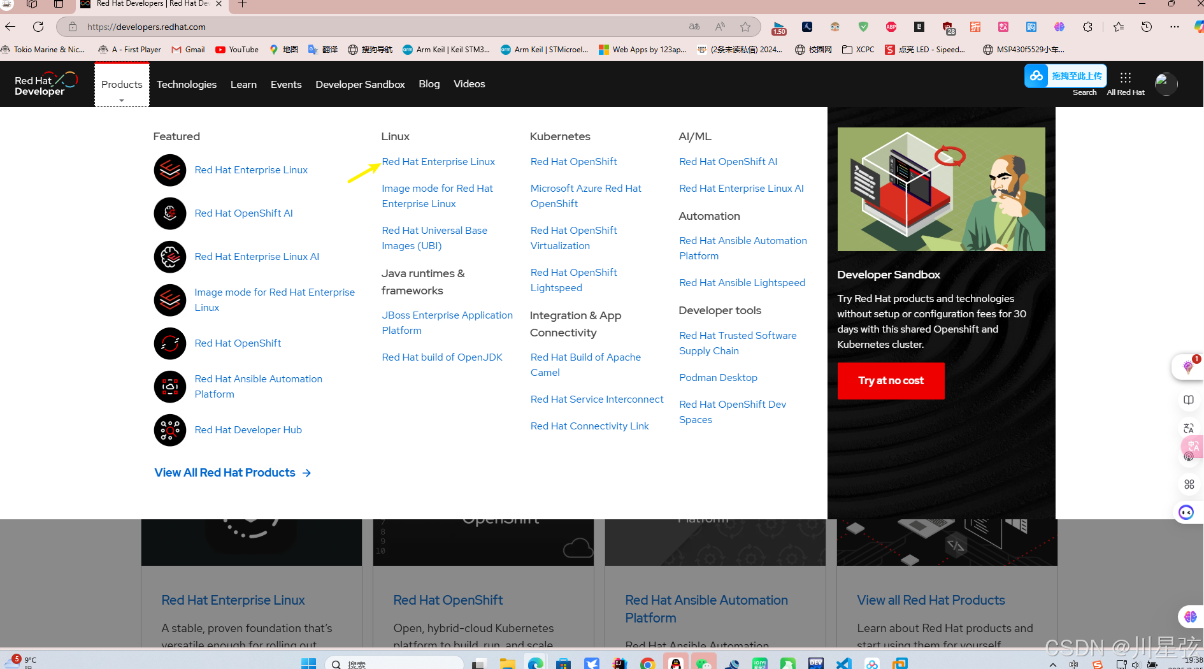This screenshot has width=1204, height=669.
Task: Click the Featured Red Hat Enterprise Linux icon
Action: pyautogui.click(x=170, y=170)
